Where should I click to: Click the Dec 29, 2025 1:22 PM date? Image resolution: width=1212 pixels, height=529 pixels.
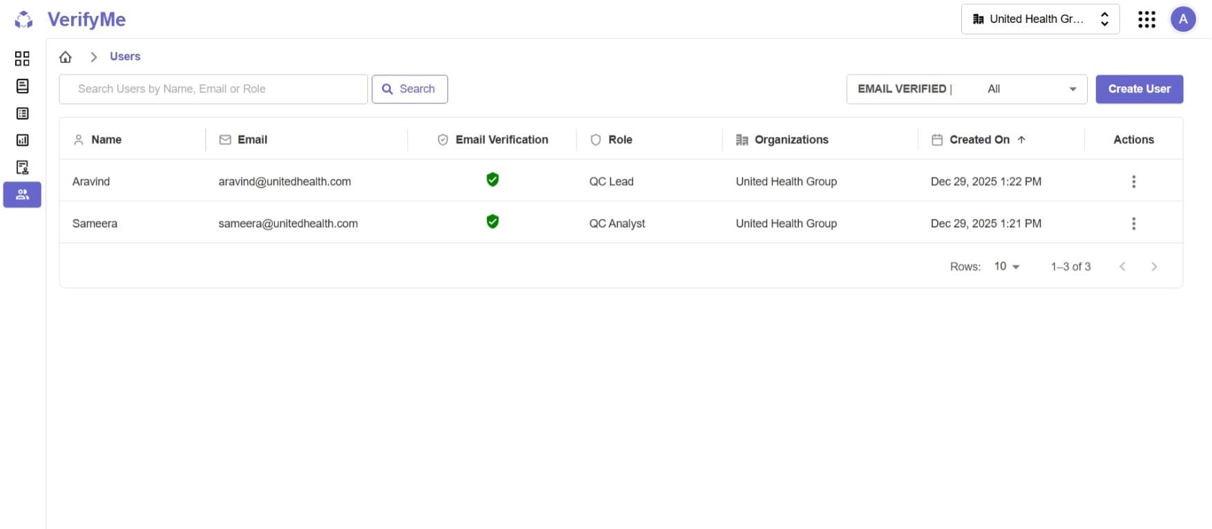coord(985,182)
